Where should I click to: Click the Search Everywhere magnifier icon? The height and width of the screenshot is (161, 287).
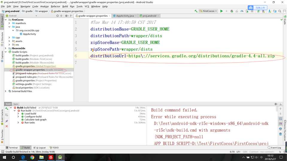280,11
